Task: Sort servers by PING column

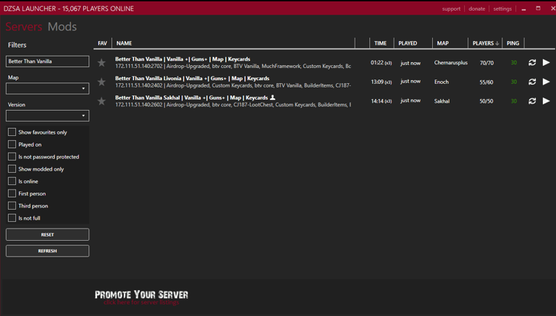Action: (x=513, y=43)
